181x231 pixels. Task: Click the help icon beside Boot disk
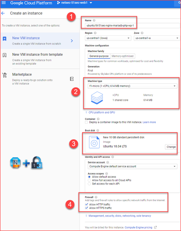point(98,131)
